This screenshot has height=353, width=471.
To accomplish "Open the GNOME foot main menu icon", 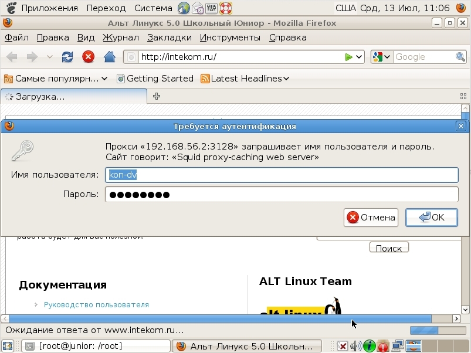I will click(x=11, y=8).
